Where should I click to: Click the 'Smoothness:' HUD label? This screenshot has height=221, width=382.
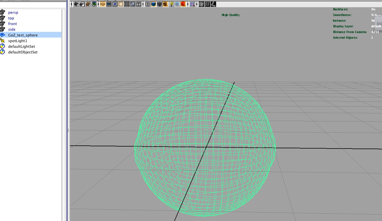tap(342, 15)
